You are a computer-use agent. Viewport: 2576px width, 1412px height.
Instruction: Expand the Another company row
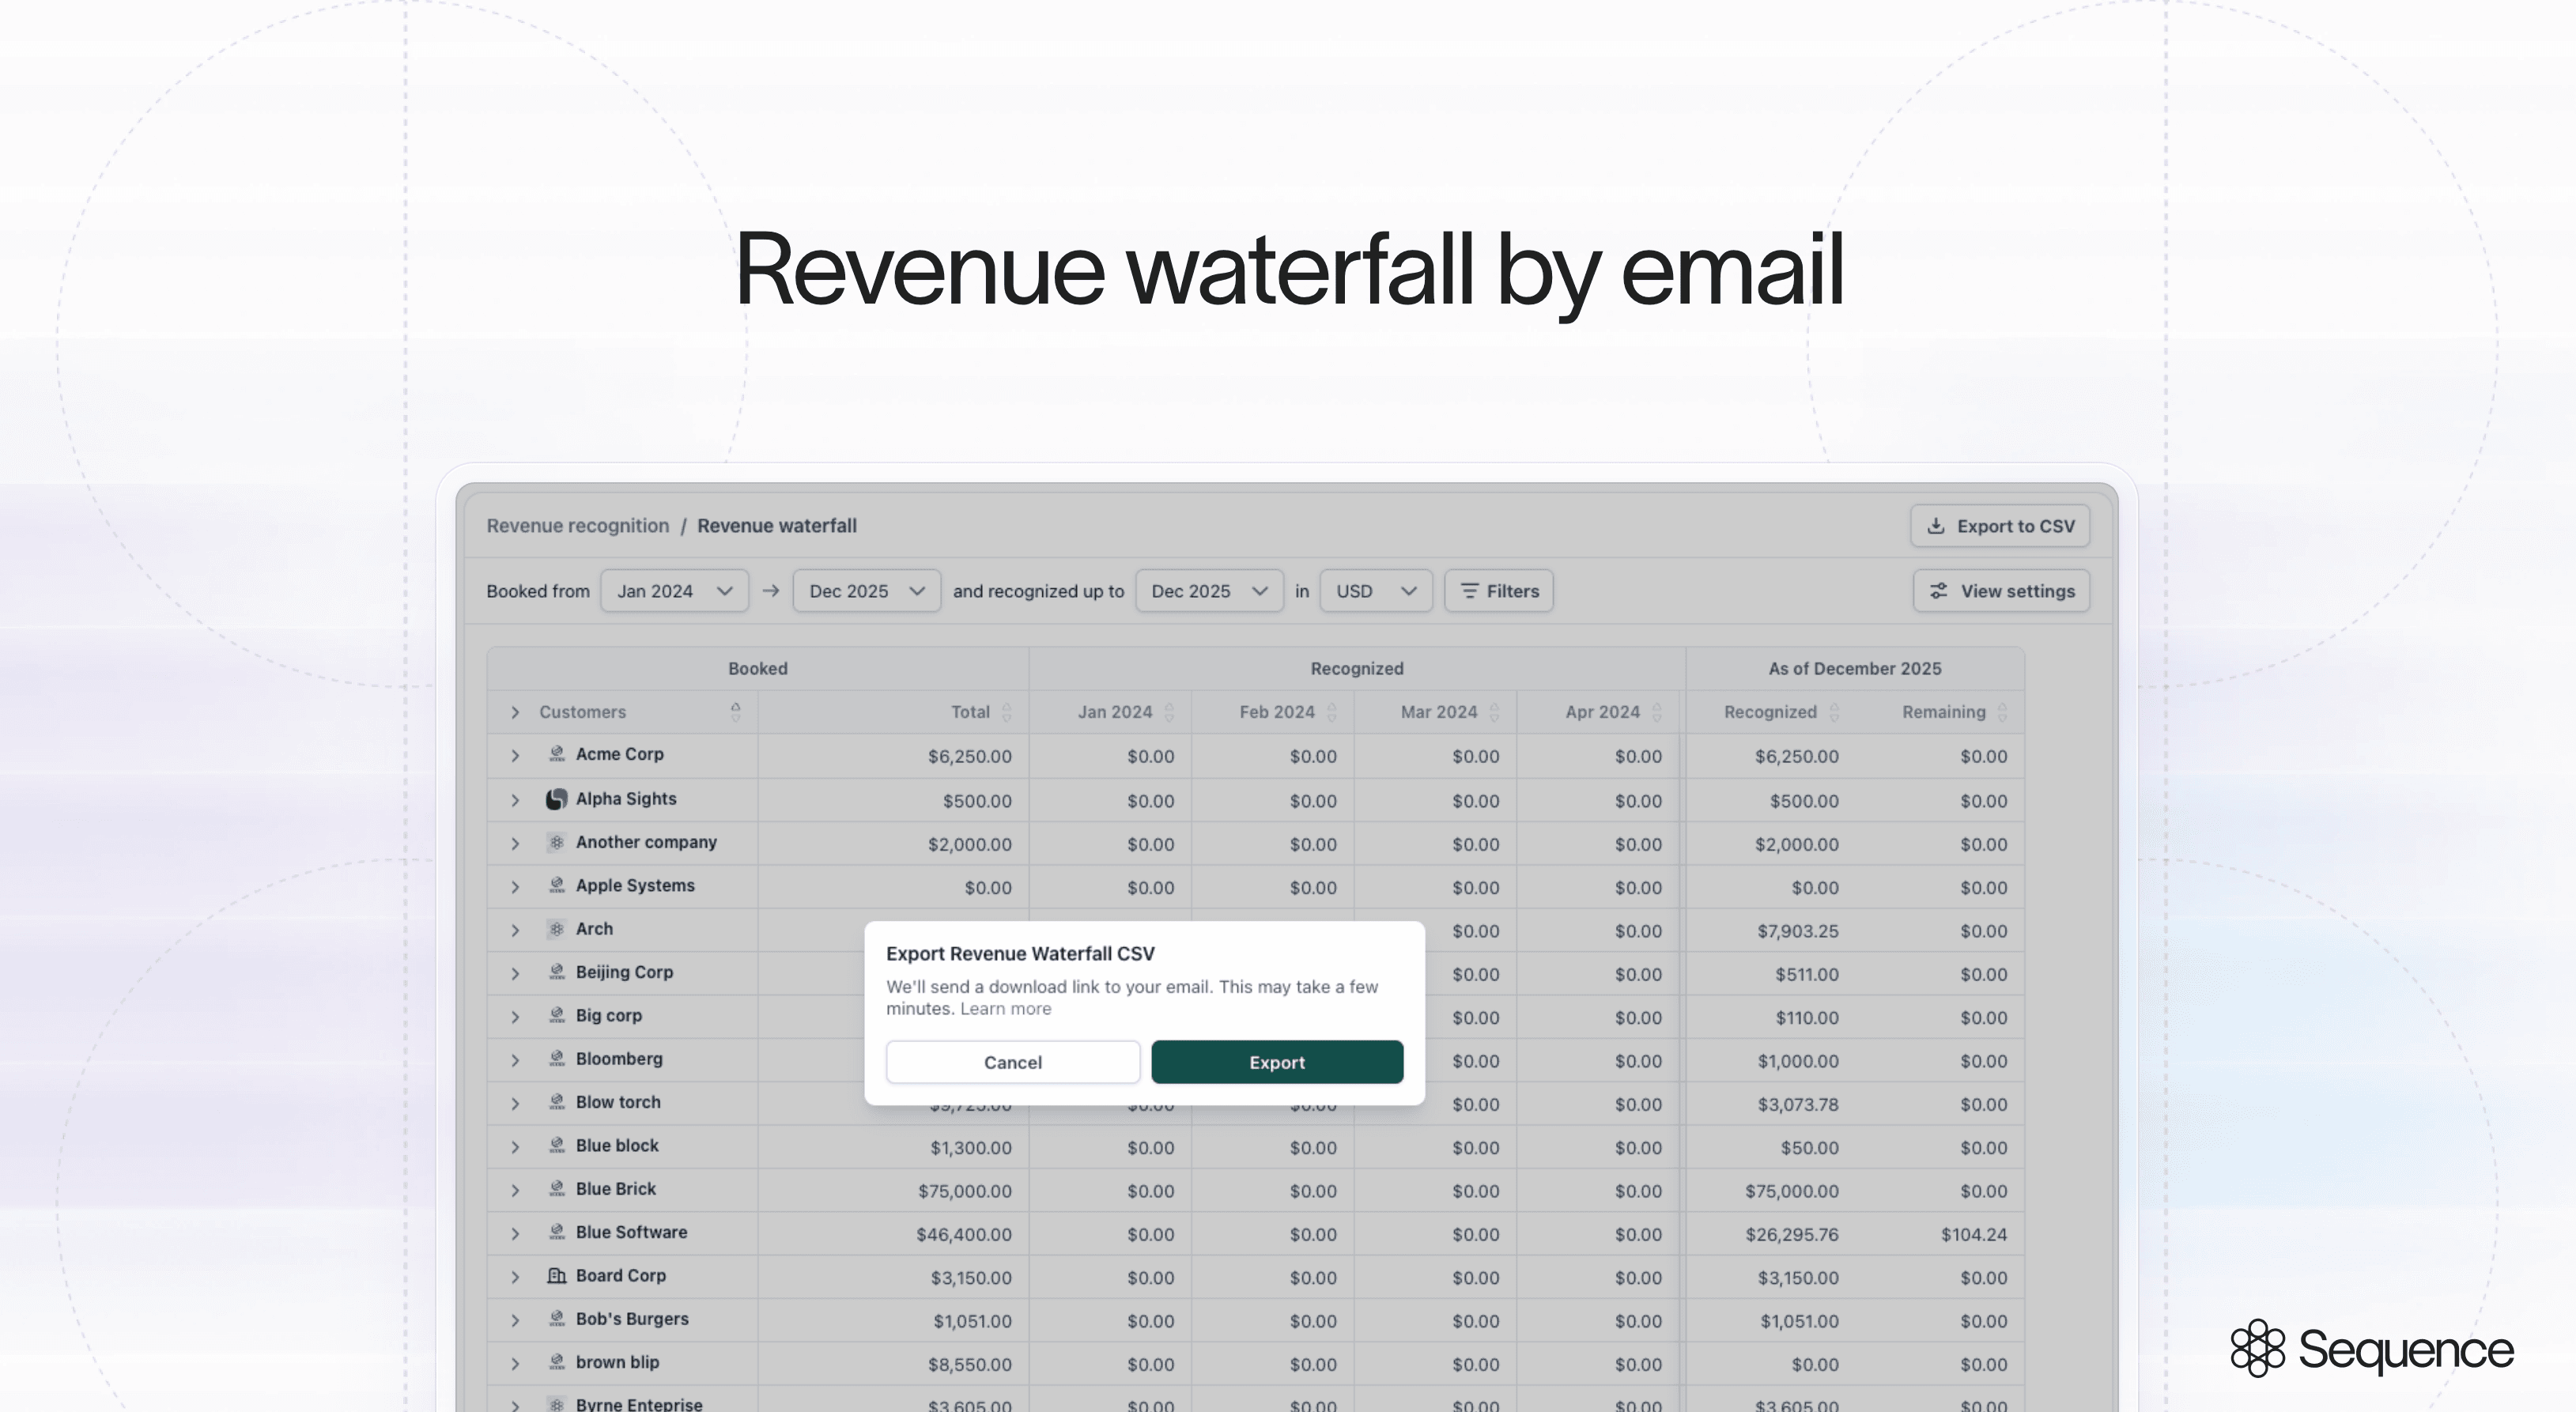(515, 844)
